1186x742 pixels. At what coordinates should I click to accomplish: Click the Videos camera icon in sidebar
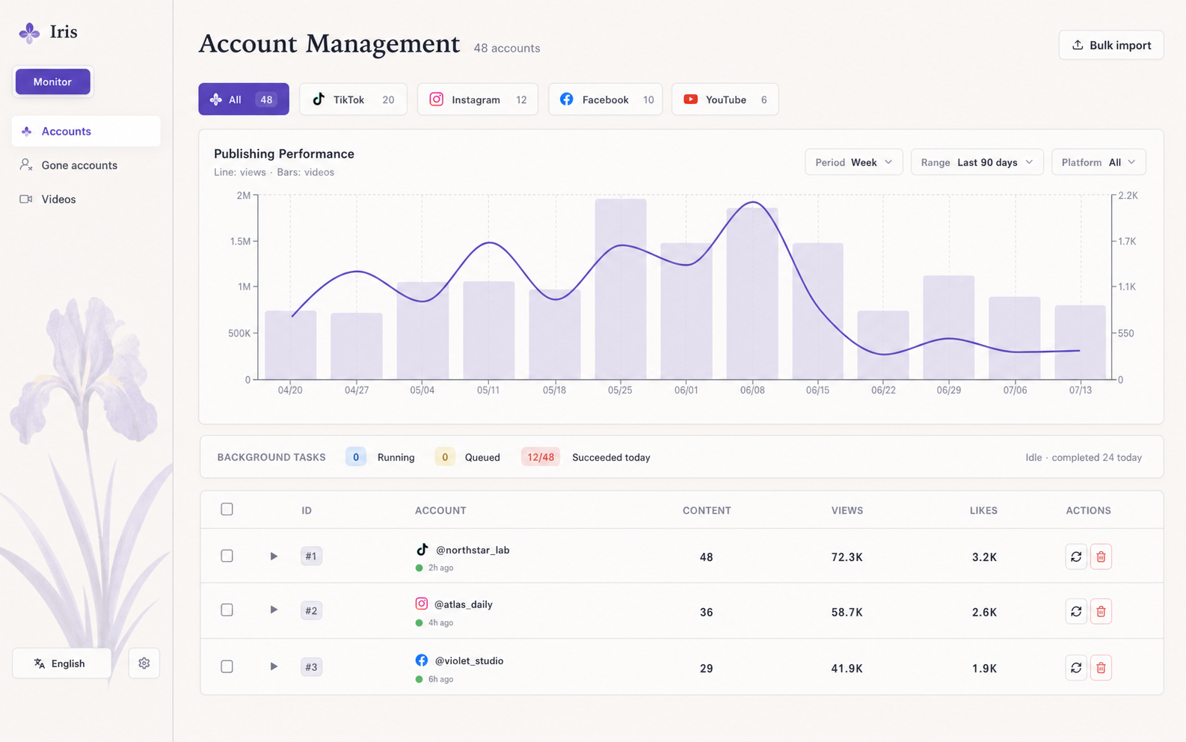coord(26,199)
